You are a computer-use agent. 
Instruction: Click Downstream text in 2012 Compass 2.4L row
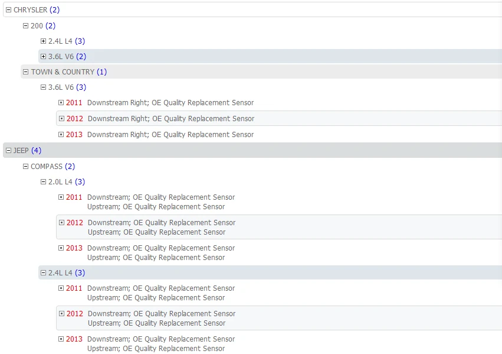click(162, 314)
